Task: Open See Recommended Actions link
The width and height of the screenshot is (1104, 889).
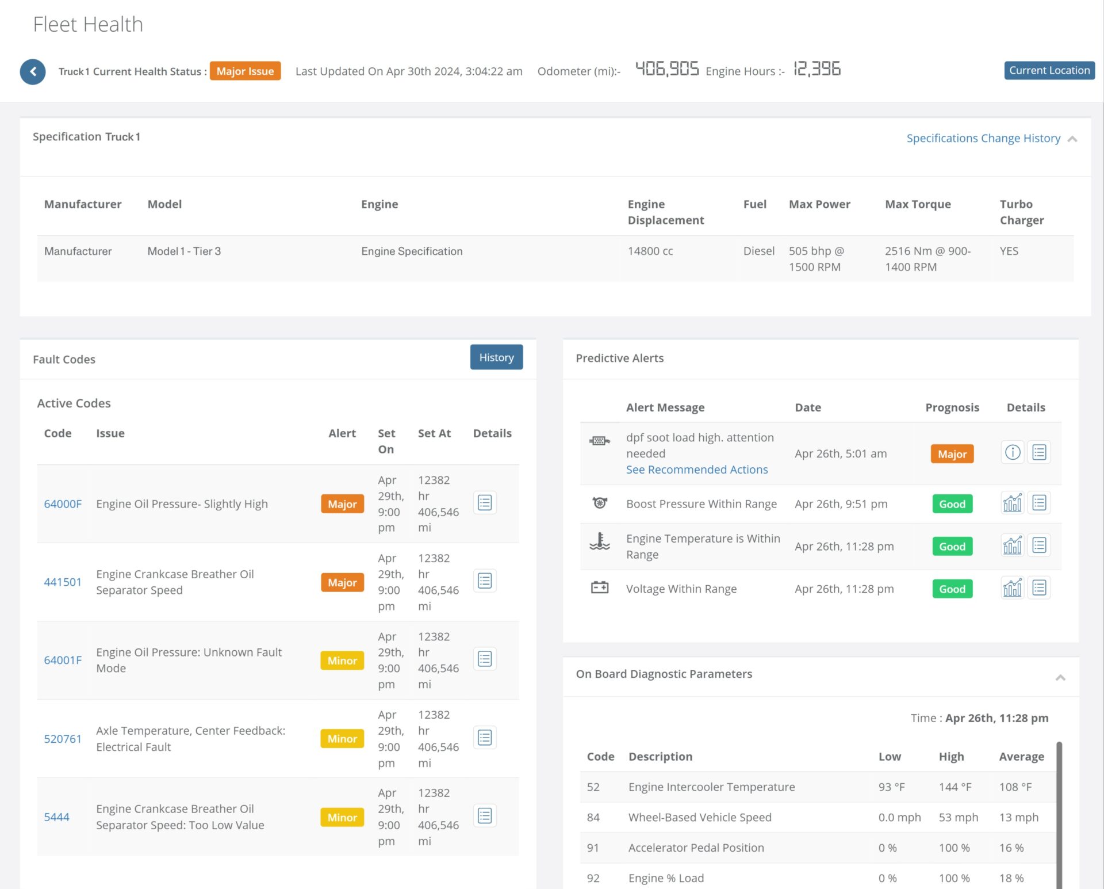Action: (x=696, y=470)
